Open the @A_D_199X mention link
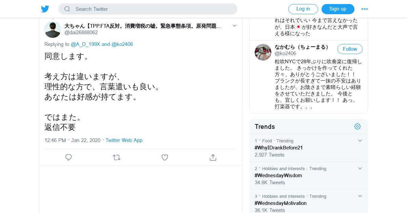The image size is (407, 213). (x=85, y=44)
